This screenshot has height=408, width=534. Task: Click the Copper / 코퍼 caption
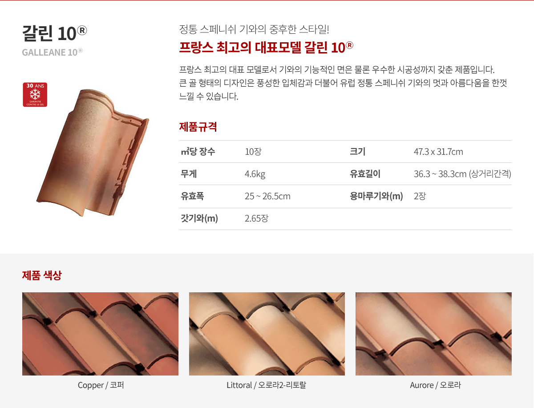[101, 385]
